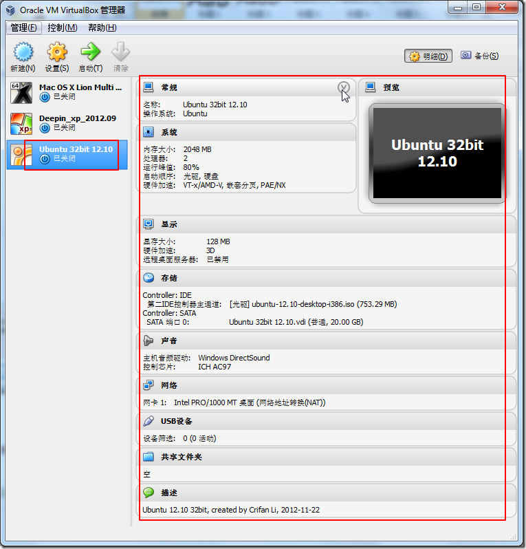
Task: Click the ubuntu-12.10-desktop-i386.iso optical drive entry
Action: 314,304
